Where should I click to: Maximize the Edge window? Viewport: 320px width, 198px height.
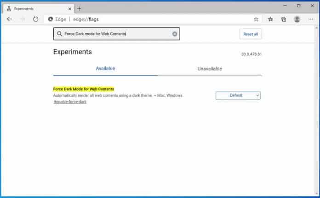(298, 5)
